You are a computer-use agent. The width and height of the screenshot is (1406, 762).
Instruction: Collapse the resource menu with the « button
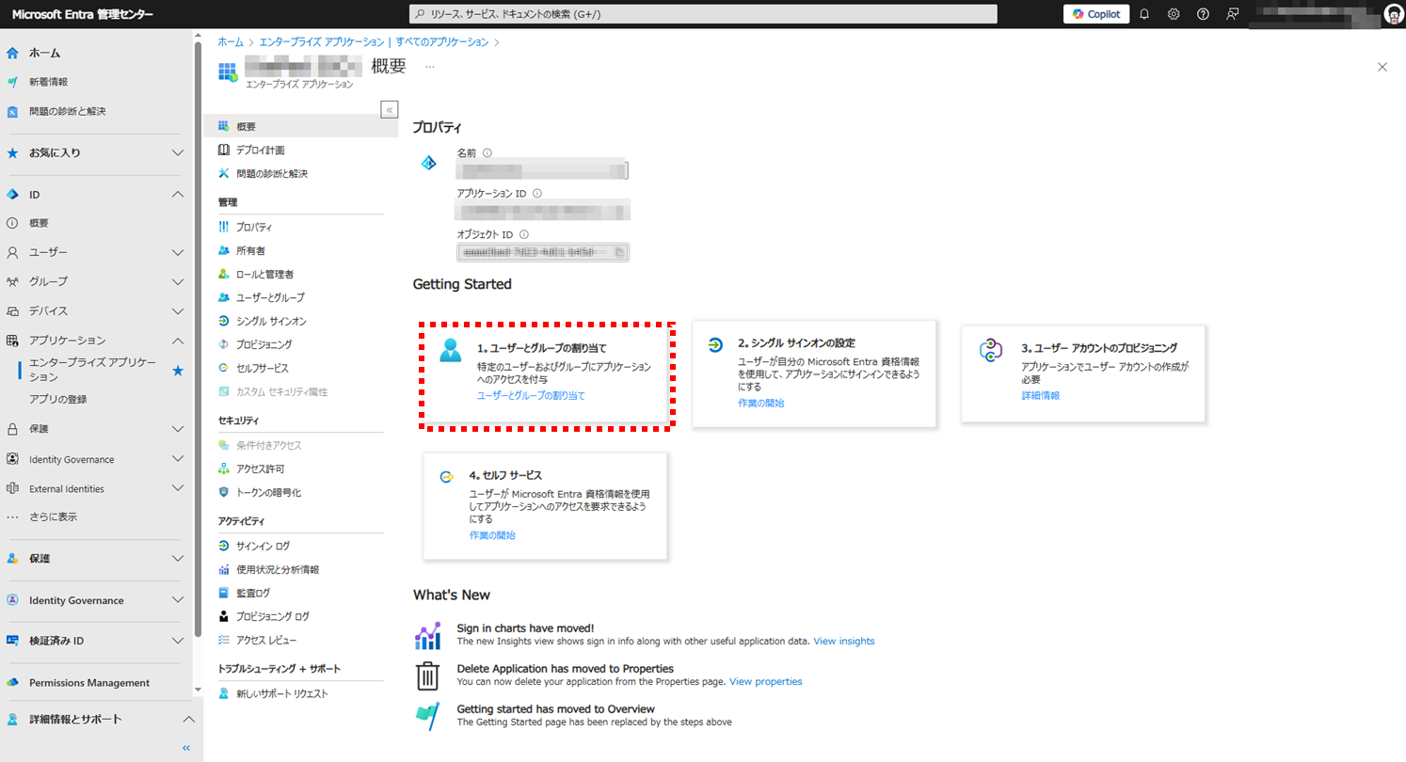pyautogui.click(x=390, y=109)
